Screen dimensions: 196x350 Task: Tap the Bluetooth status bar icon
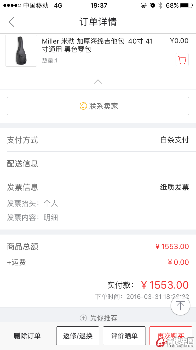point(160,5)
